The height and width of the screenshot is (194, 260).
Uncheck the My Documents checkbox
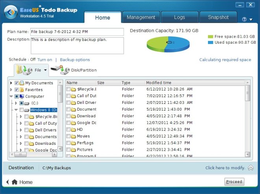(x=17, y=83)
